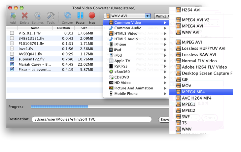Sort files by Size column header
Image resolution: width=241 pixels, height=152 pixels.
[x=84, y=28]
